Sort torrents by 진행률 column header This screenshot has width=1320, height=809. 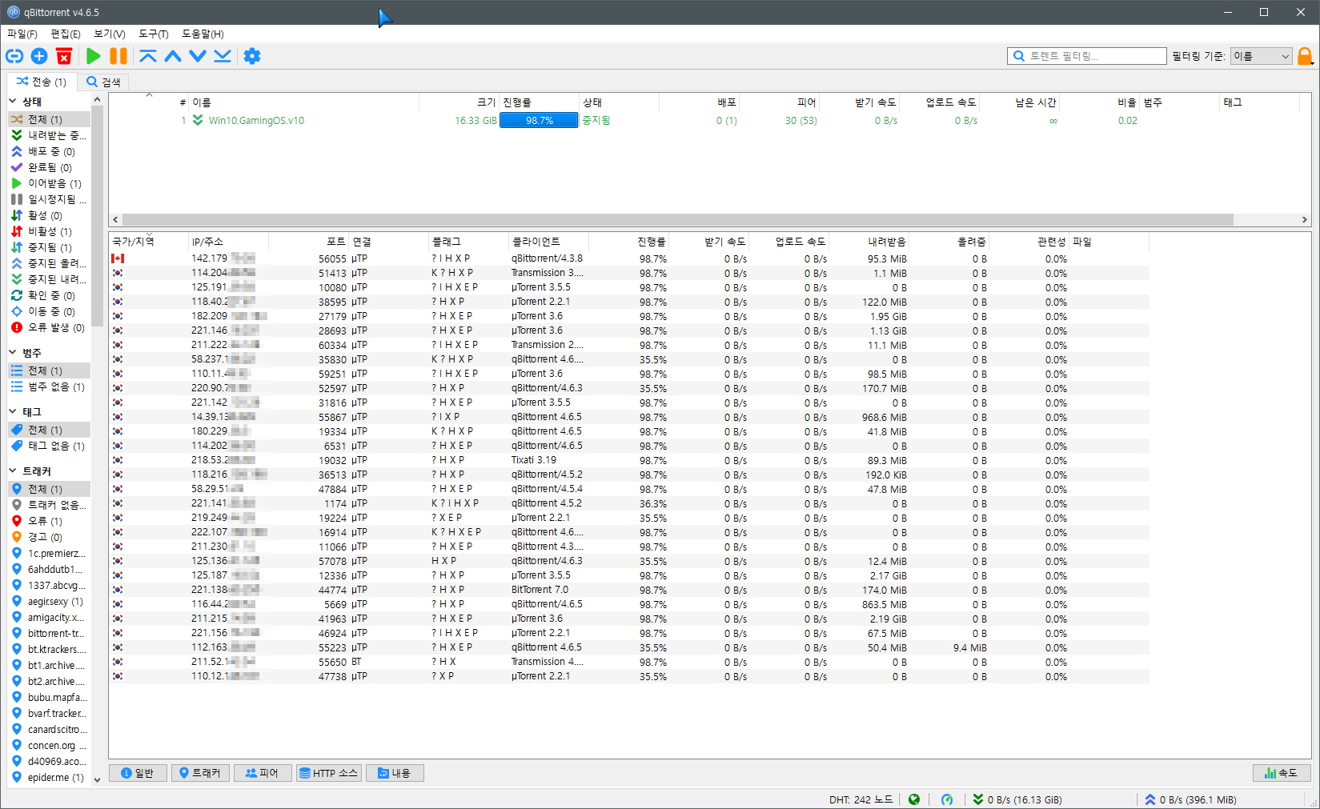(x=539, y=102)
